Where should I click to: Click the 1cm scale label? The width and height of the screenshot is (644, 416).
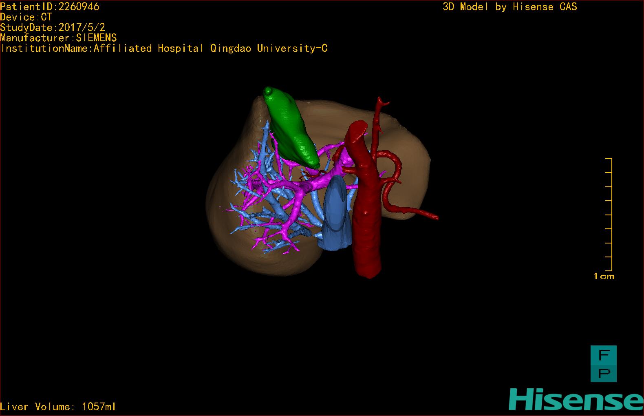[604, 277]
